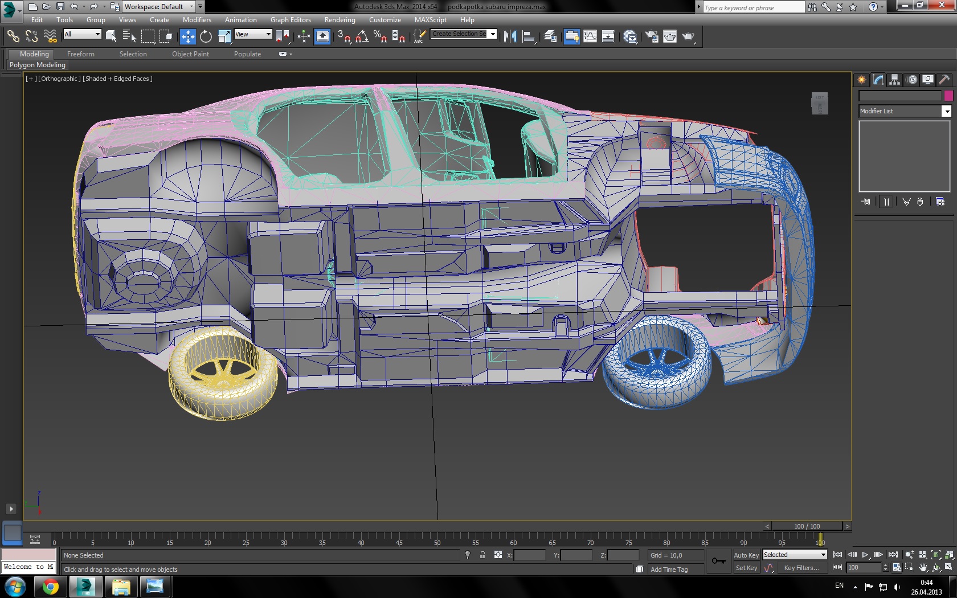Click the Pin Stack icon
This screenshot has width=957, height=598.
(x=866, y=202)
